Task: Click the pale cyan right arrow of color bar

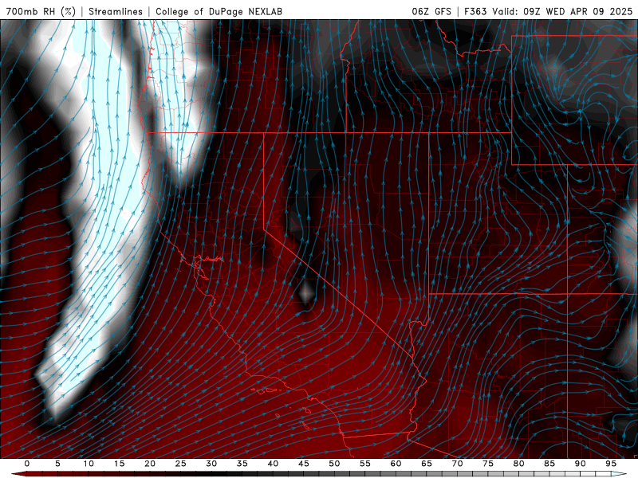Action: tap(620, 474)
